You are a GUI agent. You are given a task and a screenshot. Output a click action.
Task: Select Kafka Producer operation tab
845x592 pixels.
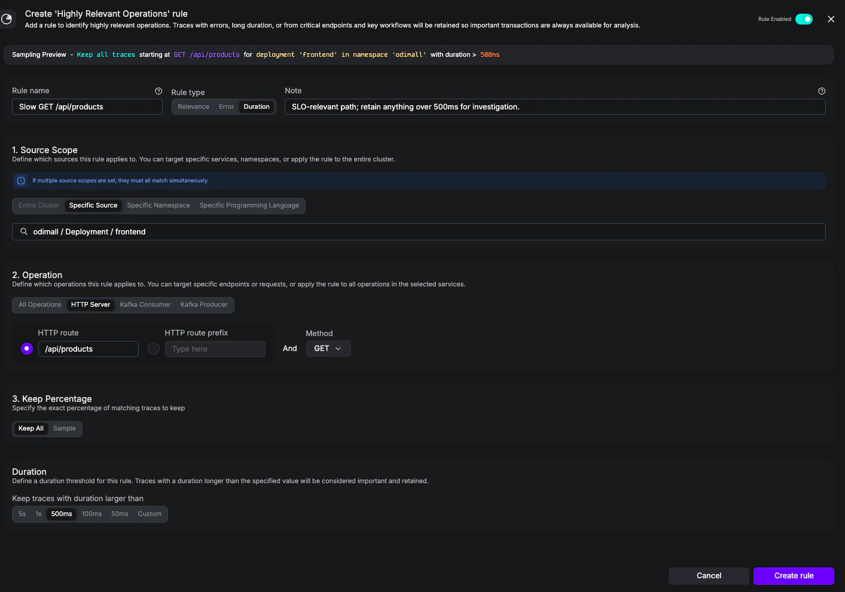click(x=204, y=305)
